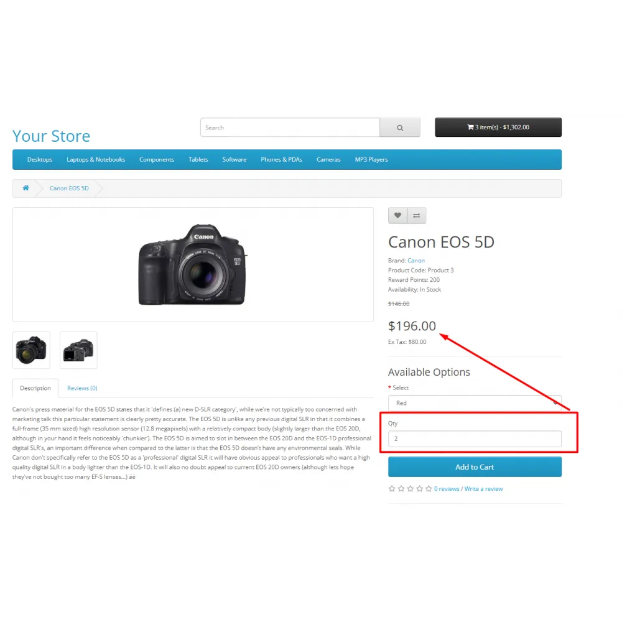Viewport: 622px width, 622px height.
Task: Open Laptops & Notebooks menu
Action: coord(96,159)
